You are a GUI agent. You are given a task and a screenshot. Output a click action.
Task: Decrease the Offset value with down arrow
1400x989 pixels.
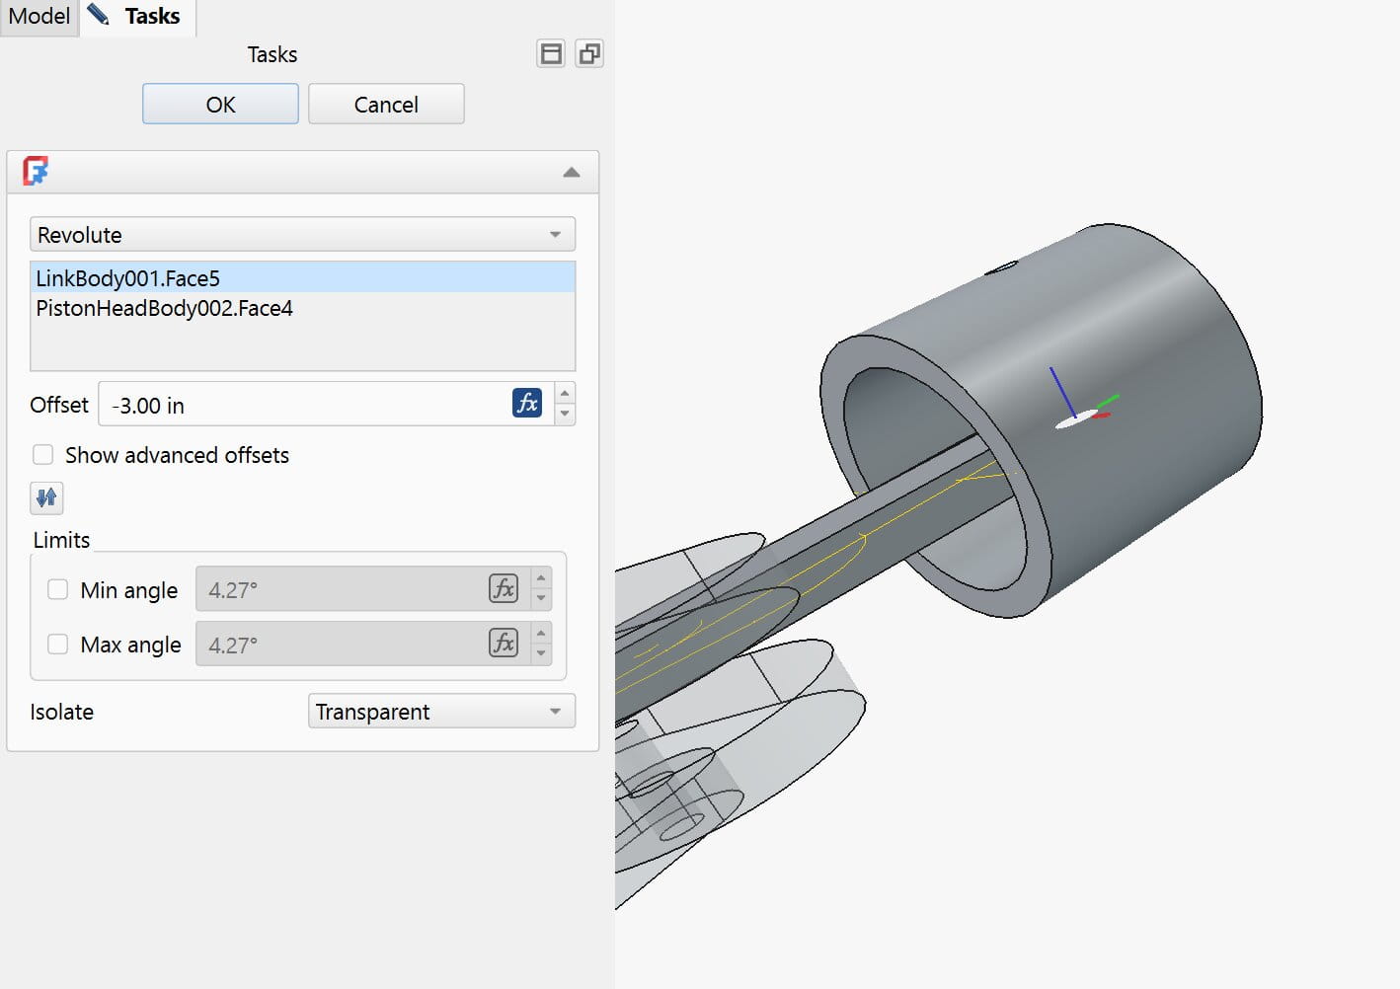pyautogui.click(x=565, y=415)
